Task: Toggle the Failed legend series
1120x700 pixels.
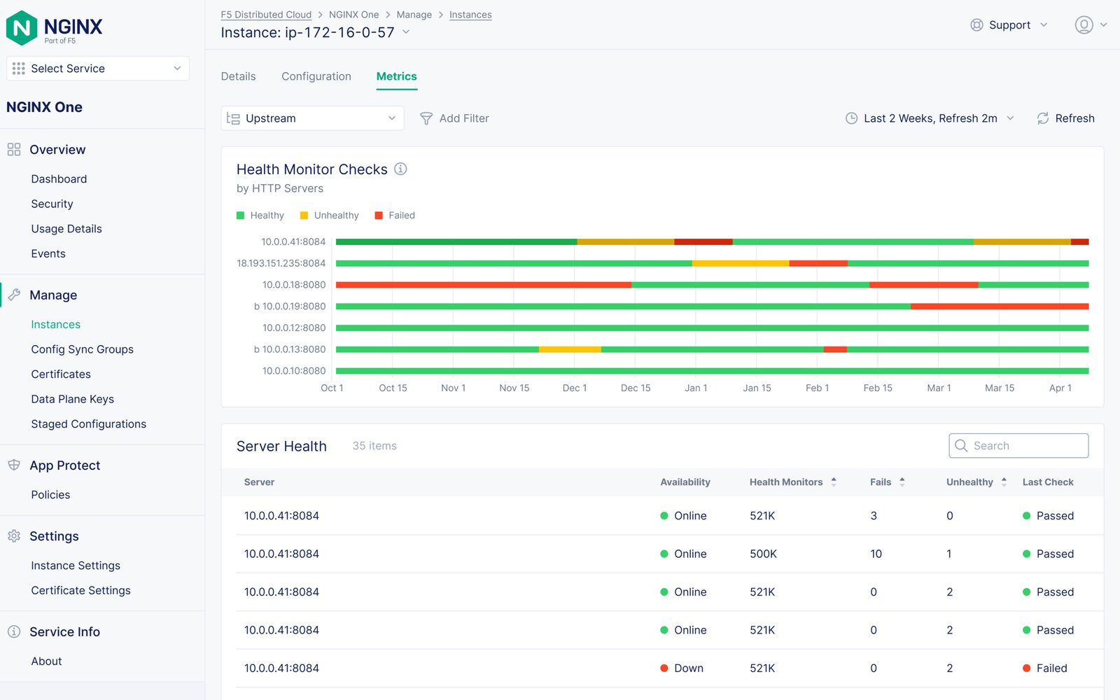Action: point(395,216)
